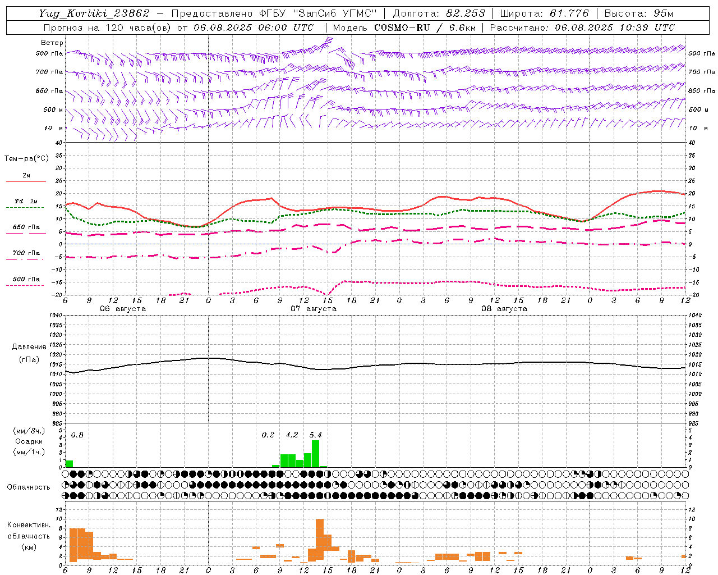Click the (мм/3ч.) unit label
Image resolution: width=718 pixels, height=575 pixels.
29,431
